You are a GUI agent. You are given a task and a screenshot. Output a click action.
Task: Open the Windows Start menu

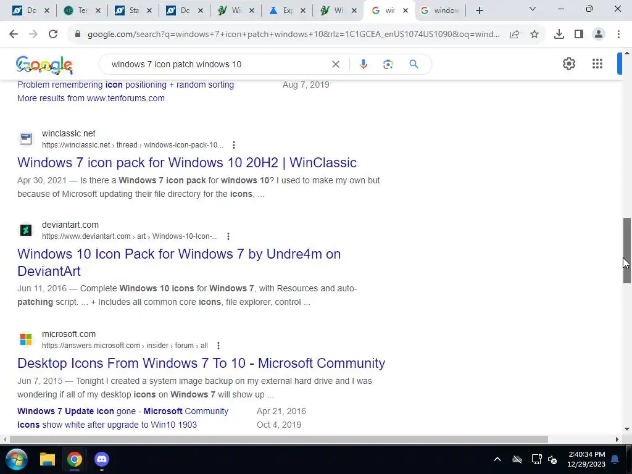[17, 459]
